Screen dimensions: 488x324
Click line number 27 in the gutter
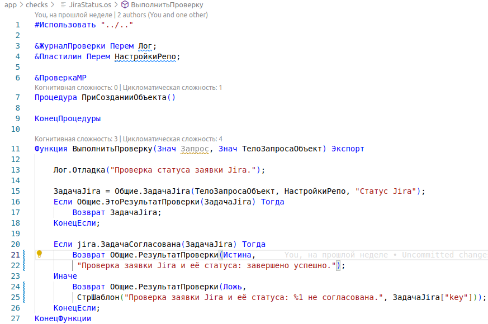click(16, 319)
